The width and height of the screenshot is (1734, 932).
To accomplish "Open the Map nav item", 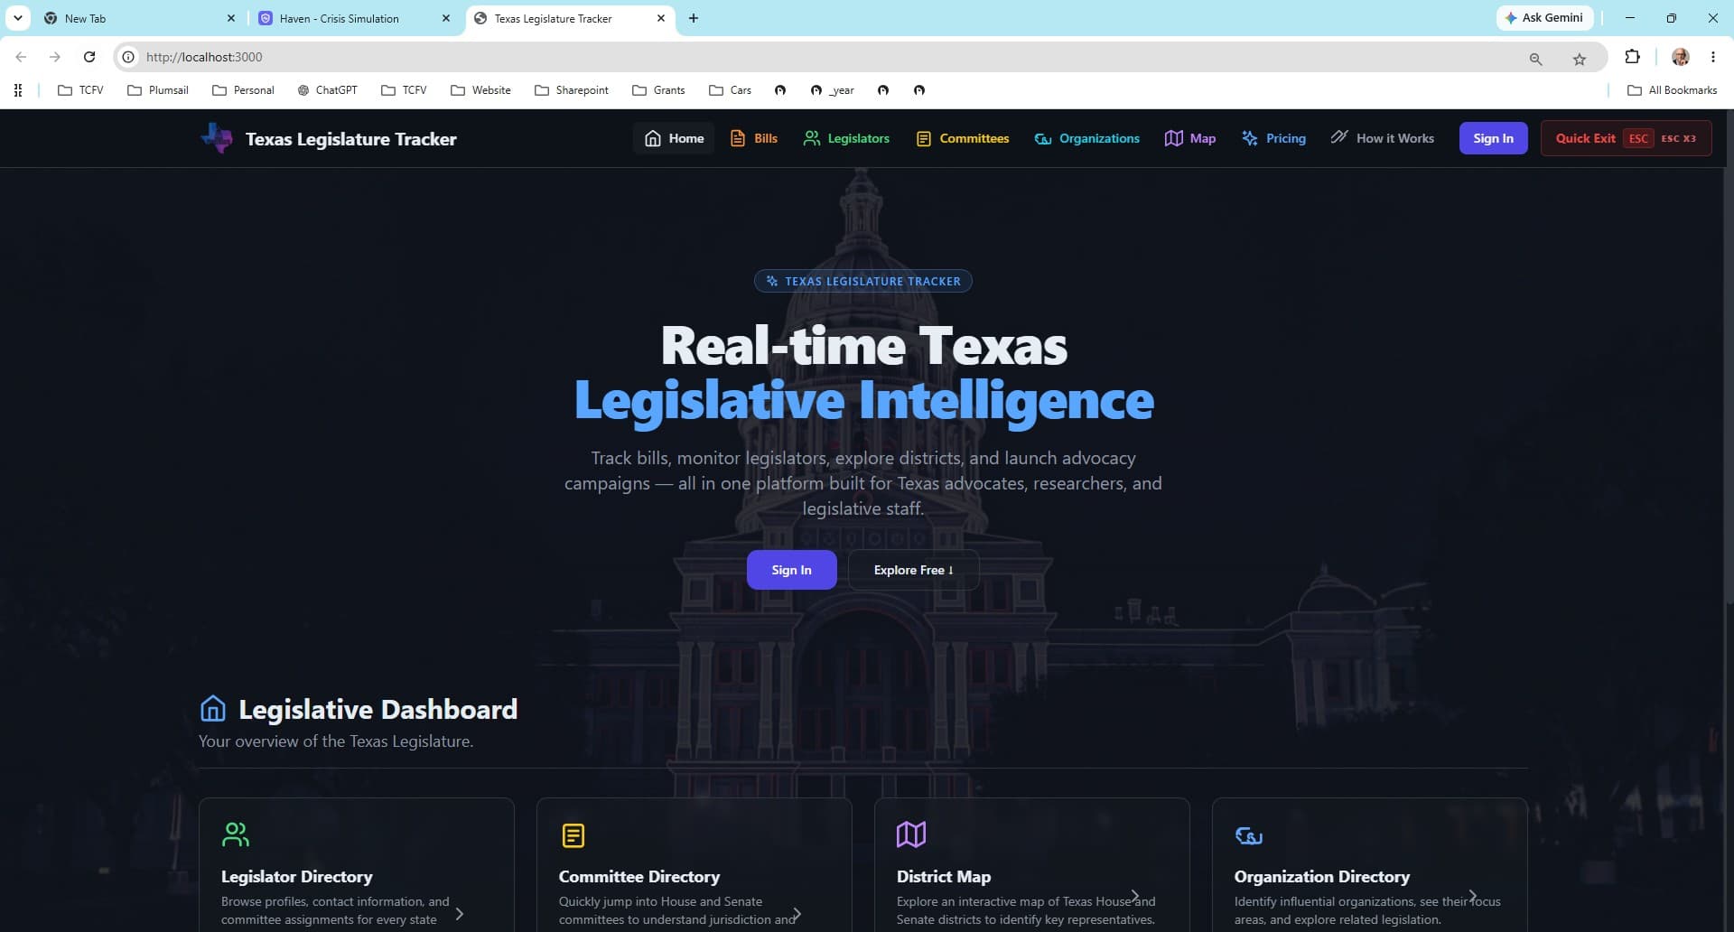I will coord(1190,138).
